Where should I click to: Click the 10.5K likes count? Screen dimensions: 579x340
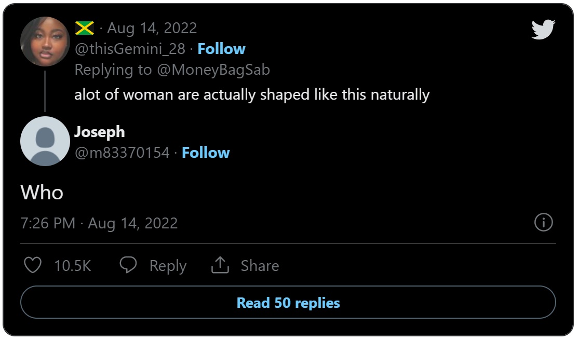pyautogui.click(x=72, y=266)
